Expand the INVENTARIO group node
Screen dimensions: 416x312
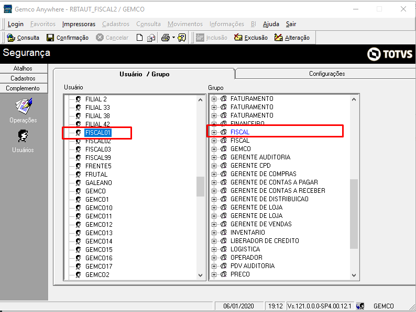coord(214,233)
